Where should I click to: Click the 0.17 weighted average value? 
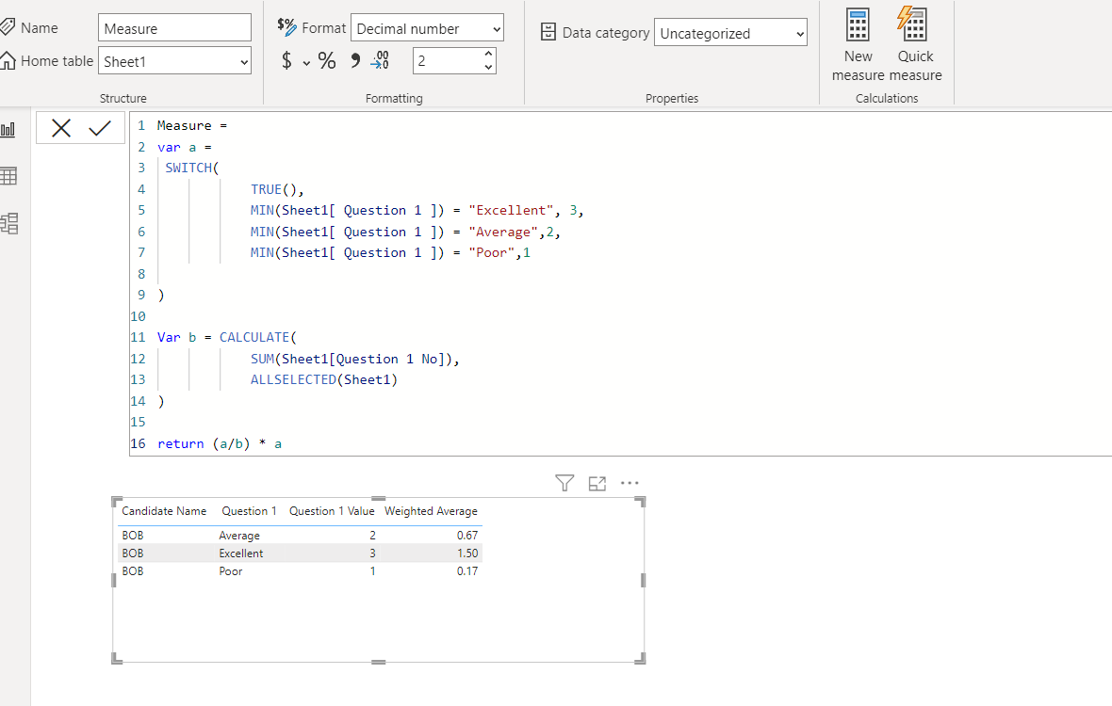pyautogui.click(x=467, y=570)
